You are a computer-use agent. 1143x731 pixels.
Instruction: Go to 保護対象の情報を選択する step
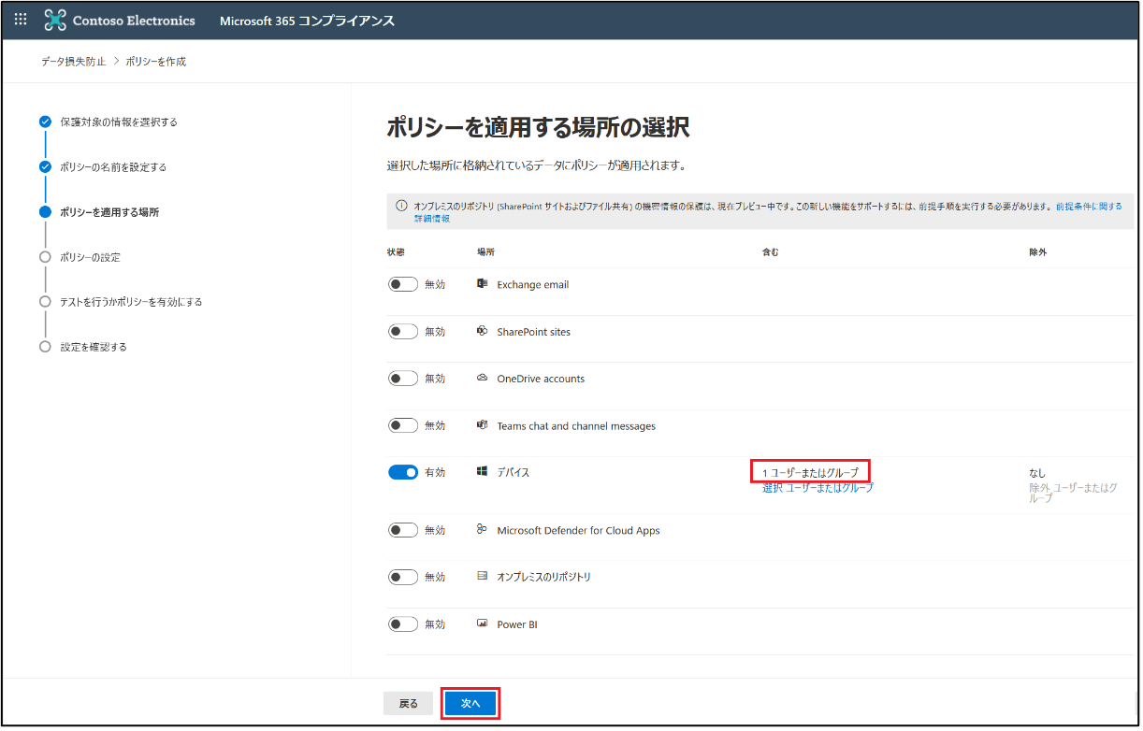click(x=119, y=122)
